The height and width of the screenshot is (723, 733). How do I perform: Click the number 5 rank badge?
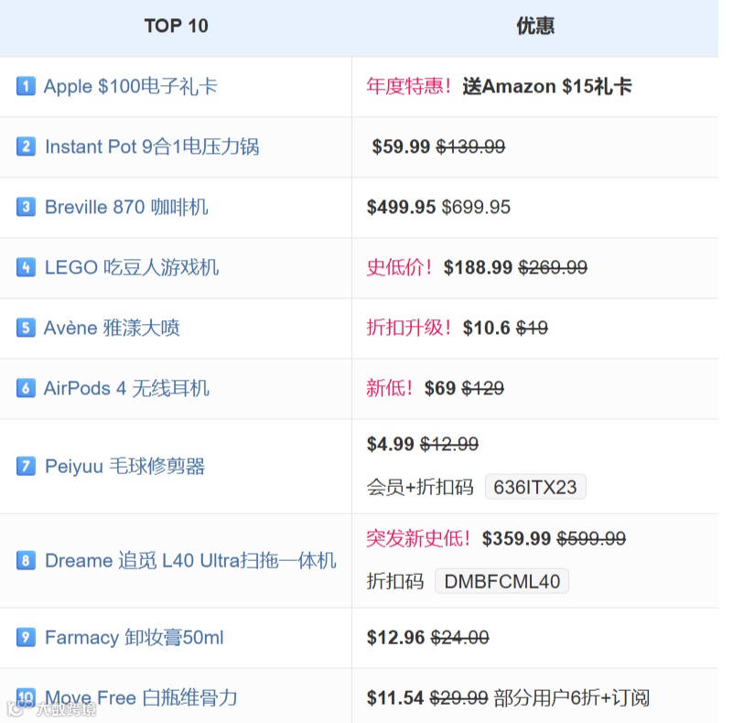26,328
